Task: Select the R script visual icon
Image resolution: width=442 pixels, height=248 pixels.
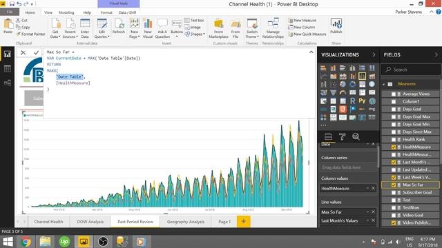Action: (352, 101)
